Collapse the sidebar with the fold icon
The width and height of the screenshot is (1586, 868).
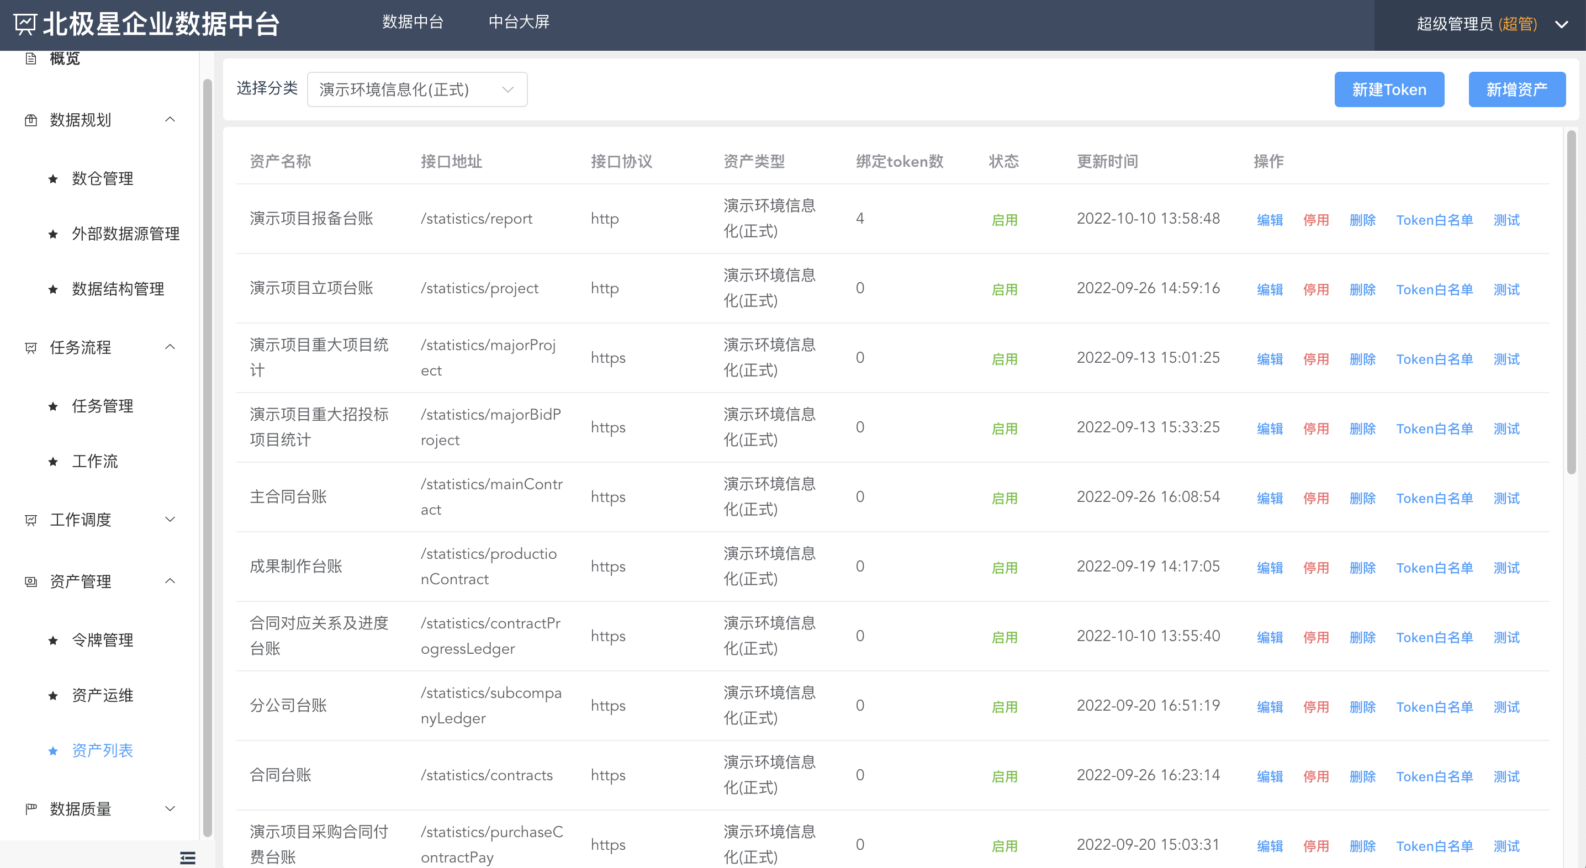point(187,858)
